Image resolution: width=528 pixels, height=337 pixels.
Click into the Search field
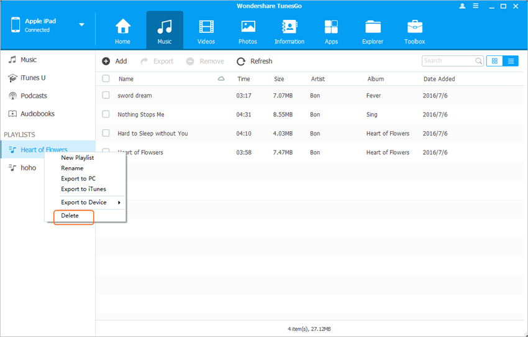[x=448, y=61]
